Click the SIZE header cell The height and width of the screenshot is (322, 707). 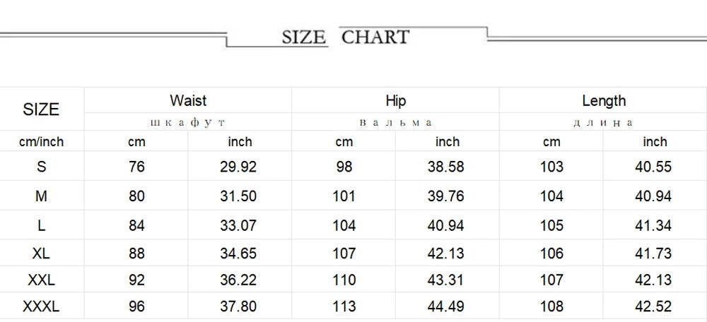(41, 109)
